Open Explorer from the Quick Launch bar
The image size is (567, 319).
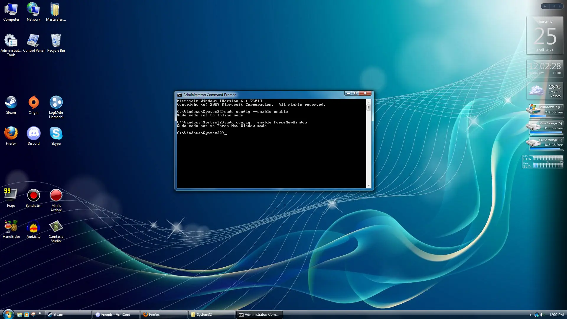19,315
